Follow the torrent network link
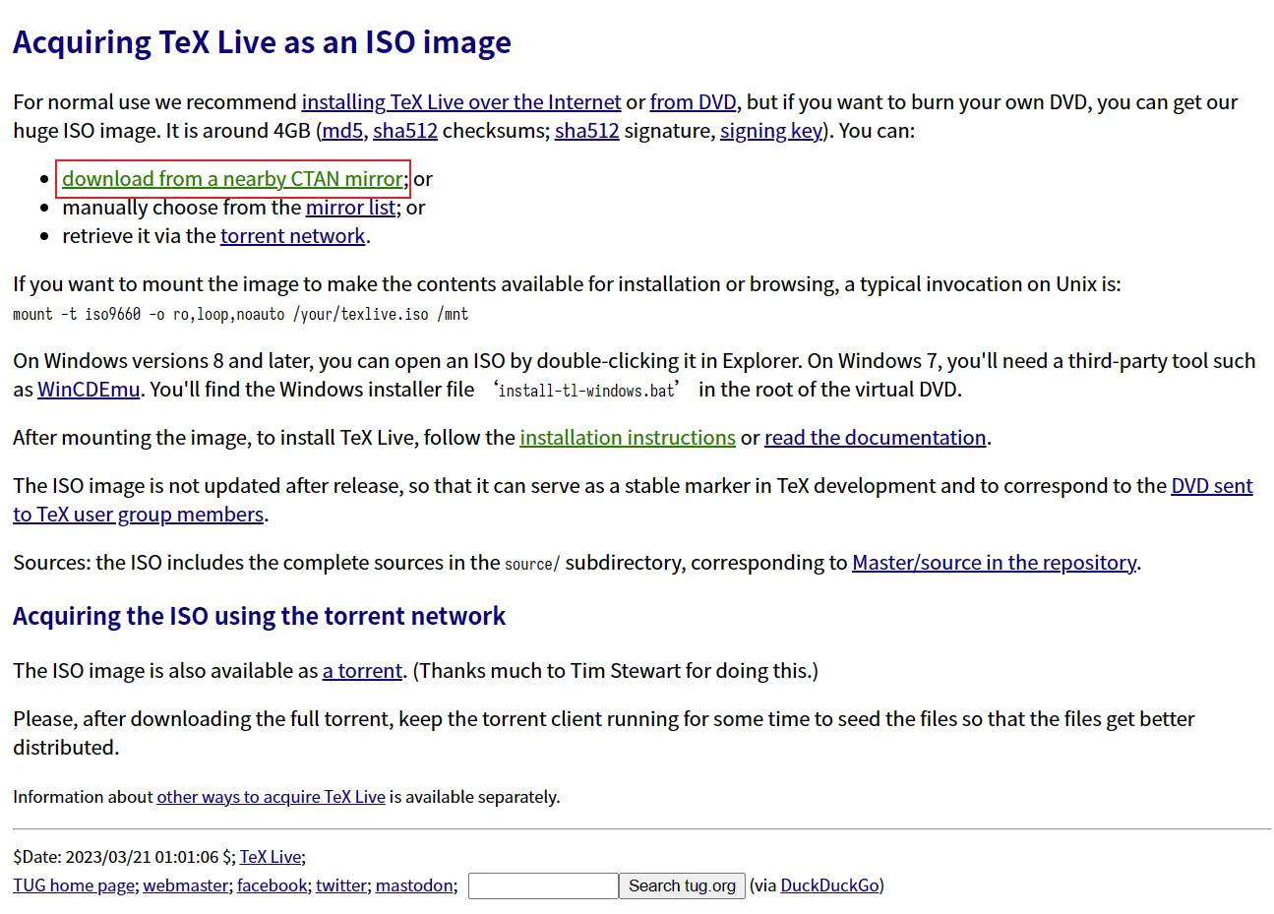 tap(293, 236)
